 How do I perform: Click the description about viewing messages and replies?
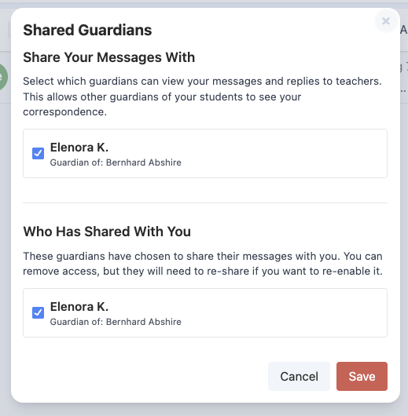202,97
